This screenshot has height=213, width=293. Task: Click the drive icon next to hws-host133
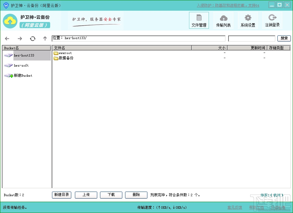click(8, 55)
